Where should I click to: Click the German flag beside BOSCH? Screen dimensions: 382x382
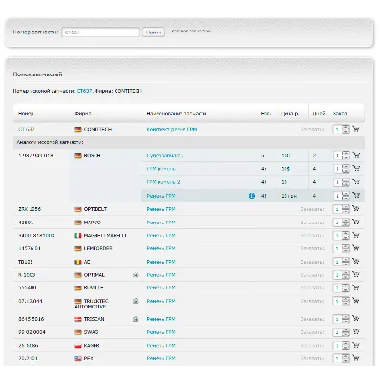coord(78,156)
